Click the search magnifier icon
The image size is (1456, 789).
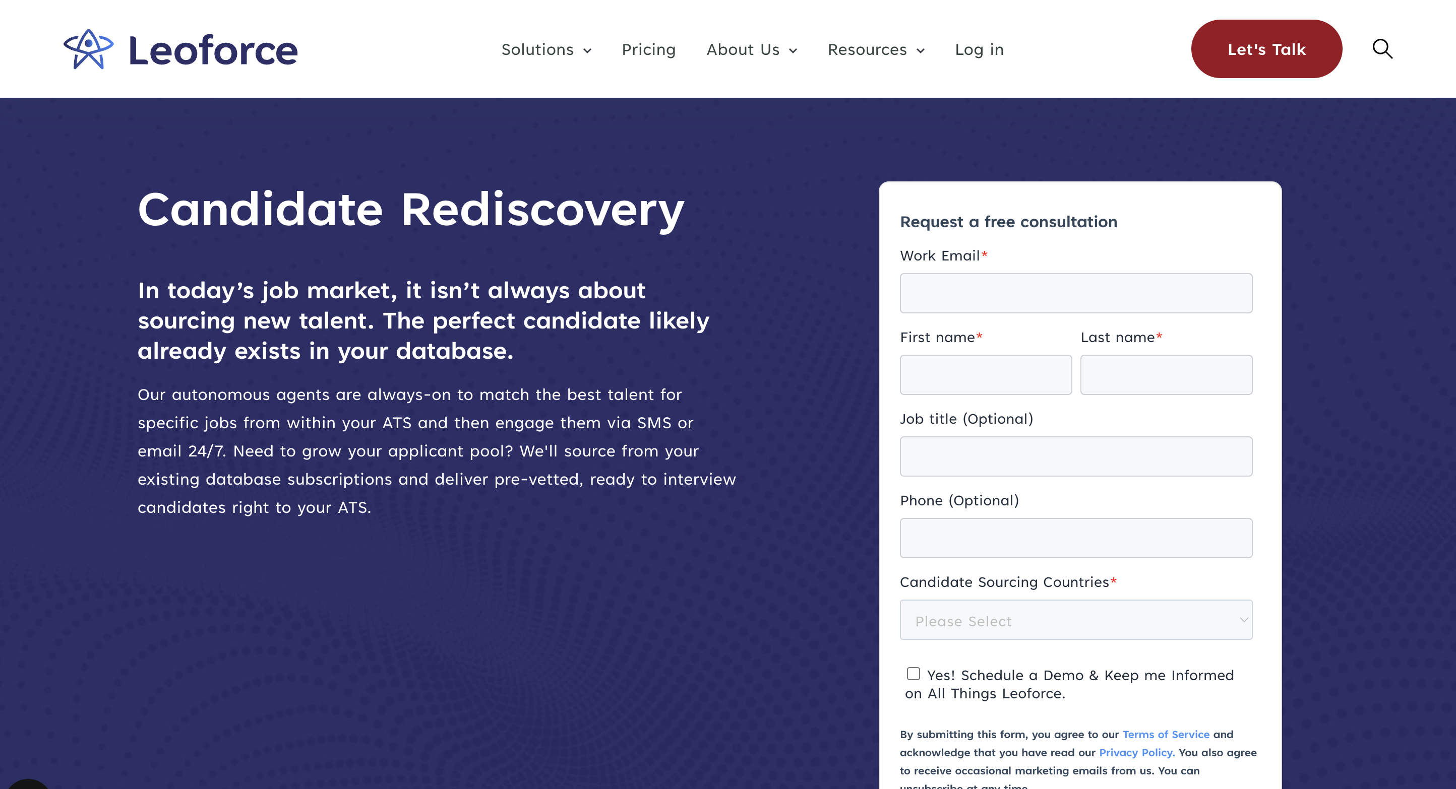1382,49
